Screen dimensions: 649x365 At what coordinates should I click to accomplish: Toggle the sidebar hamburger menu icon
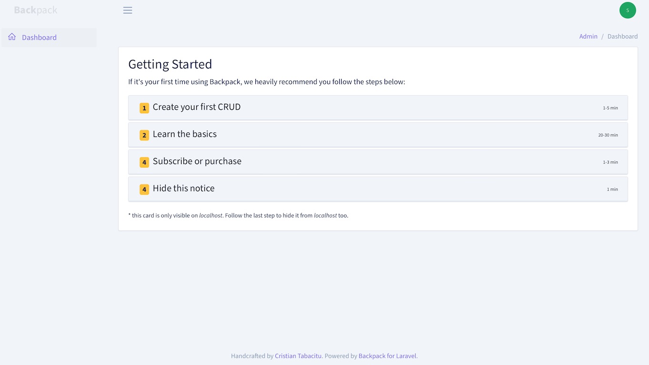pos(128,10)
